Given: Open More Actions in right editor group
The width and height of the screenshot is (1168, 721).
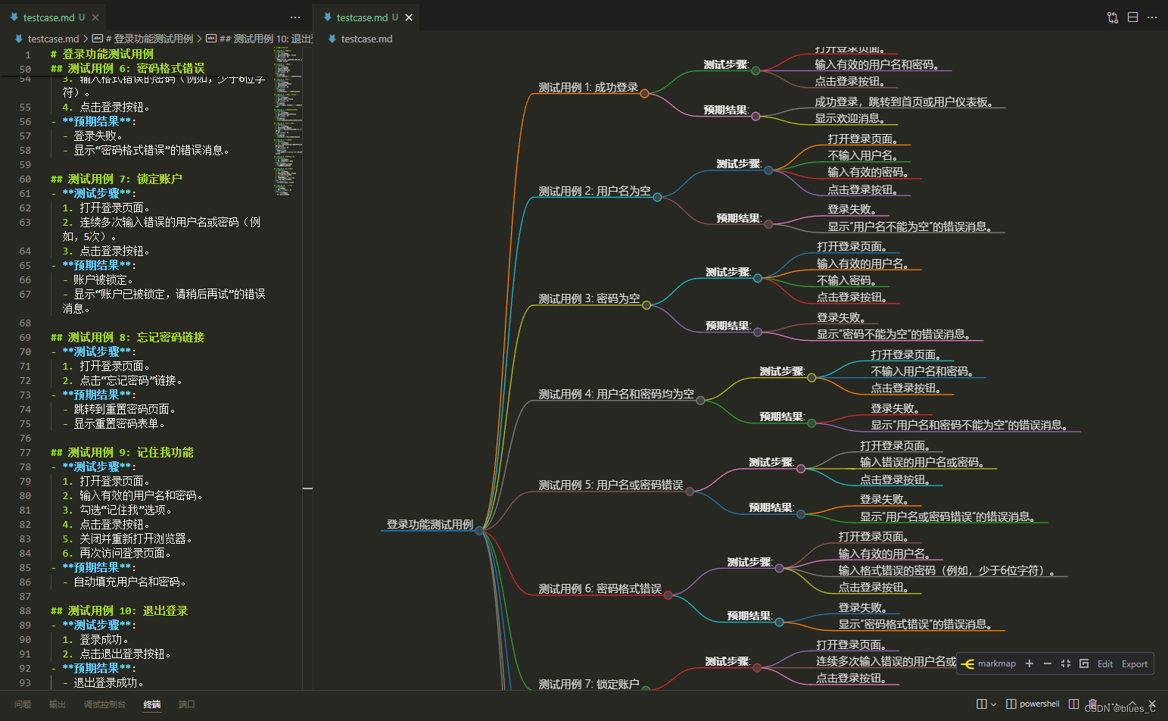Looking at the screenshot, I should 1152,17.
